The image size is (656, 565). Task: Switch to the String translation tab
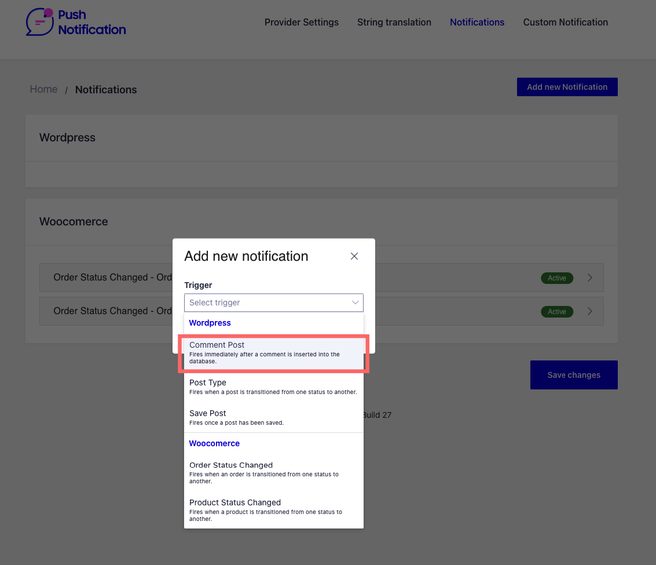pos(394,22)
